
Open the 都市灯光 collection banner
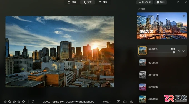click(x=162, y=26)
